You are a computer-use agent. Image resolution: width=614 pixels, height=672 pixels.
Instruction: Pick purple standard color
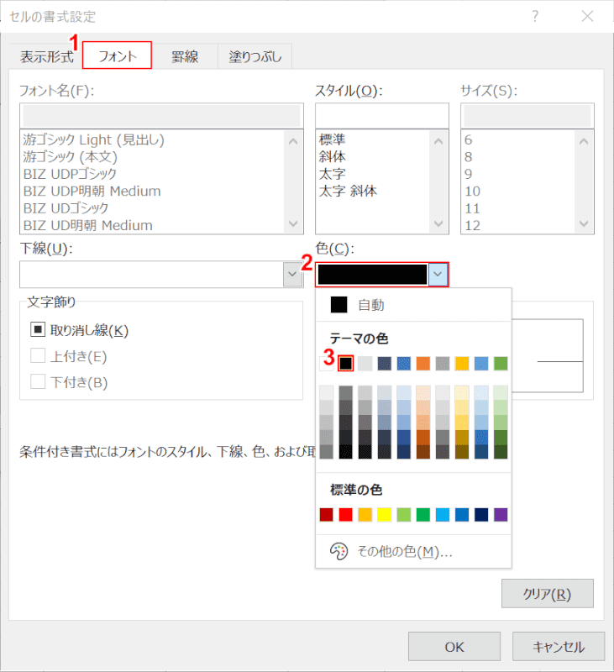(501, 514)
